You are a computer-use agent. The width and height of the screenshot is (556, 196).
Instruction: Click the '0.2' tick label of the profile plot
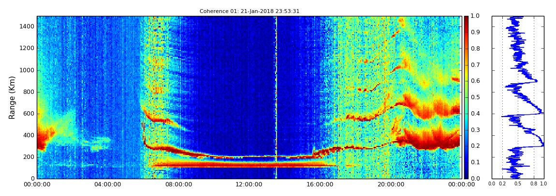point(502,183)
